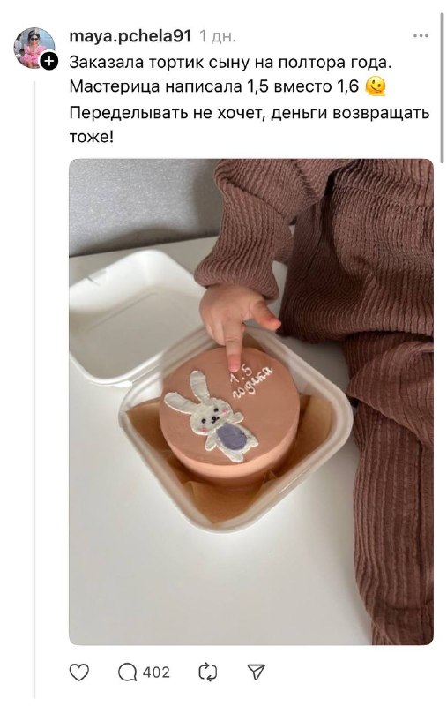Follow user via the plus badge on the avatar
Image resolution: width=447 pixels, height=706 pixels.
pos(49,61)
